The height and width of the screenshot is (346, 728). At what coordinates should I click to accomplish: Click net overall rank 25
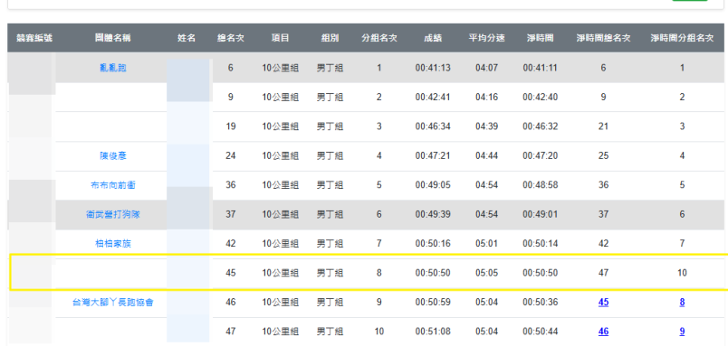coord(603,155)
